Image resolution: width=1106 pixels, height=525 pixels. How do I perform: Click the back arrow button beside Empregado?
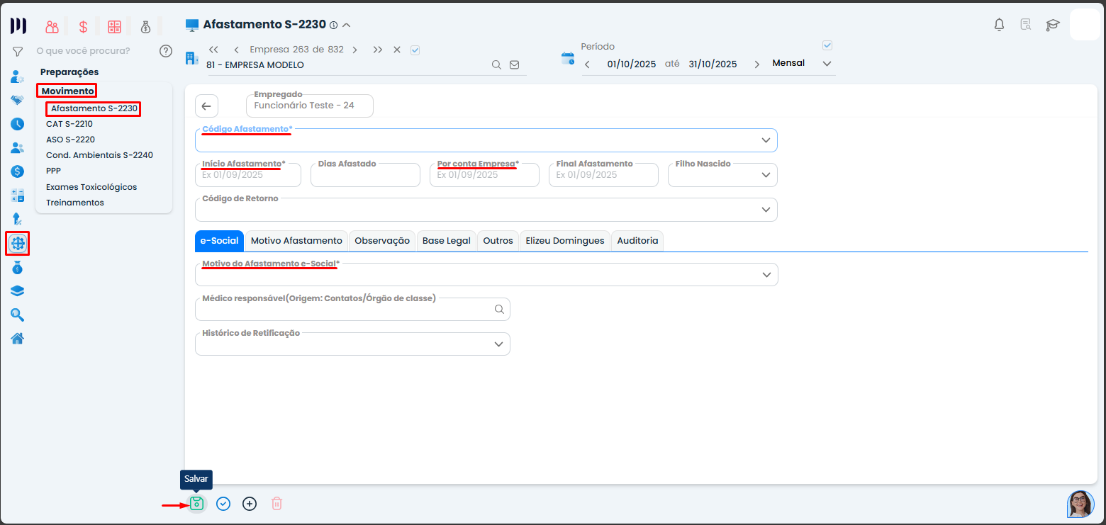click(x=206, y=106)
